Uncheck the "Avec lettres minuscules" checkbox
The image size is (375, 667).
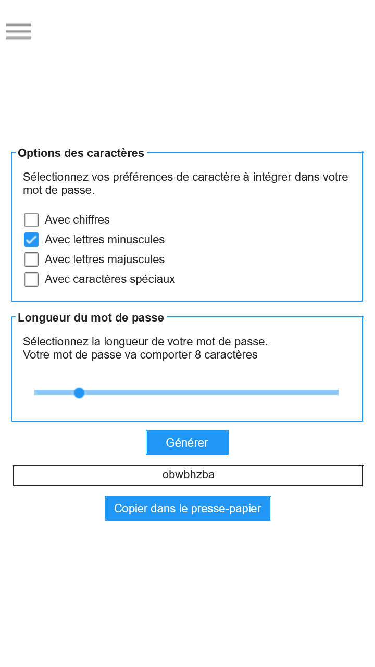click(31, 240)
